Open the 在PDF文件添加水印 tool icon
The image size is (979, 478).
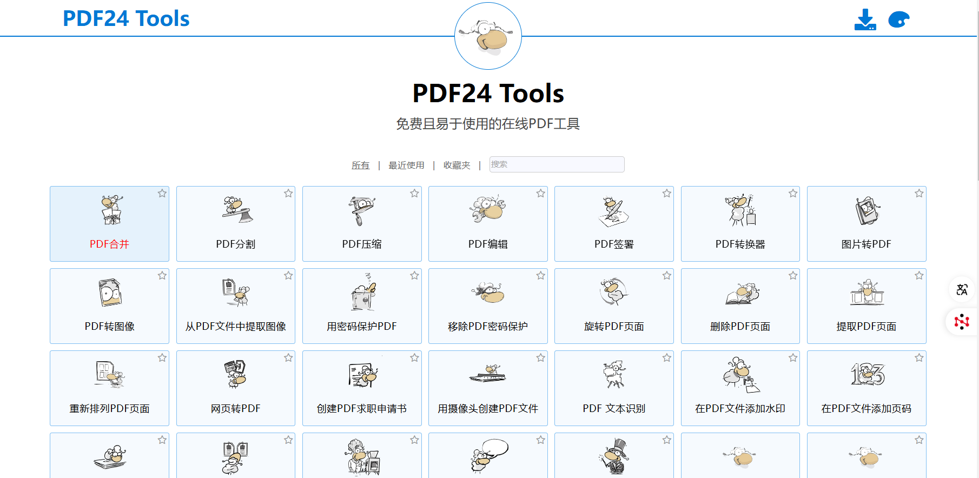point(741,374)
